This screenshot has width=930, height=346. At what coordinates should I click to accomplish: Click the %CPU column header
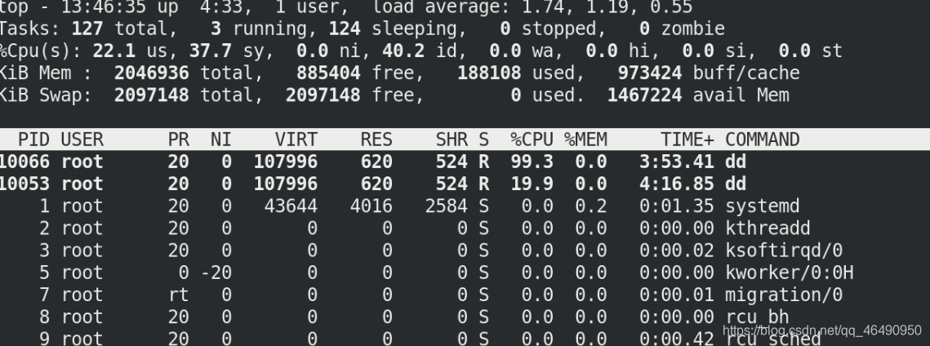532,140
